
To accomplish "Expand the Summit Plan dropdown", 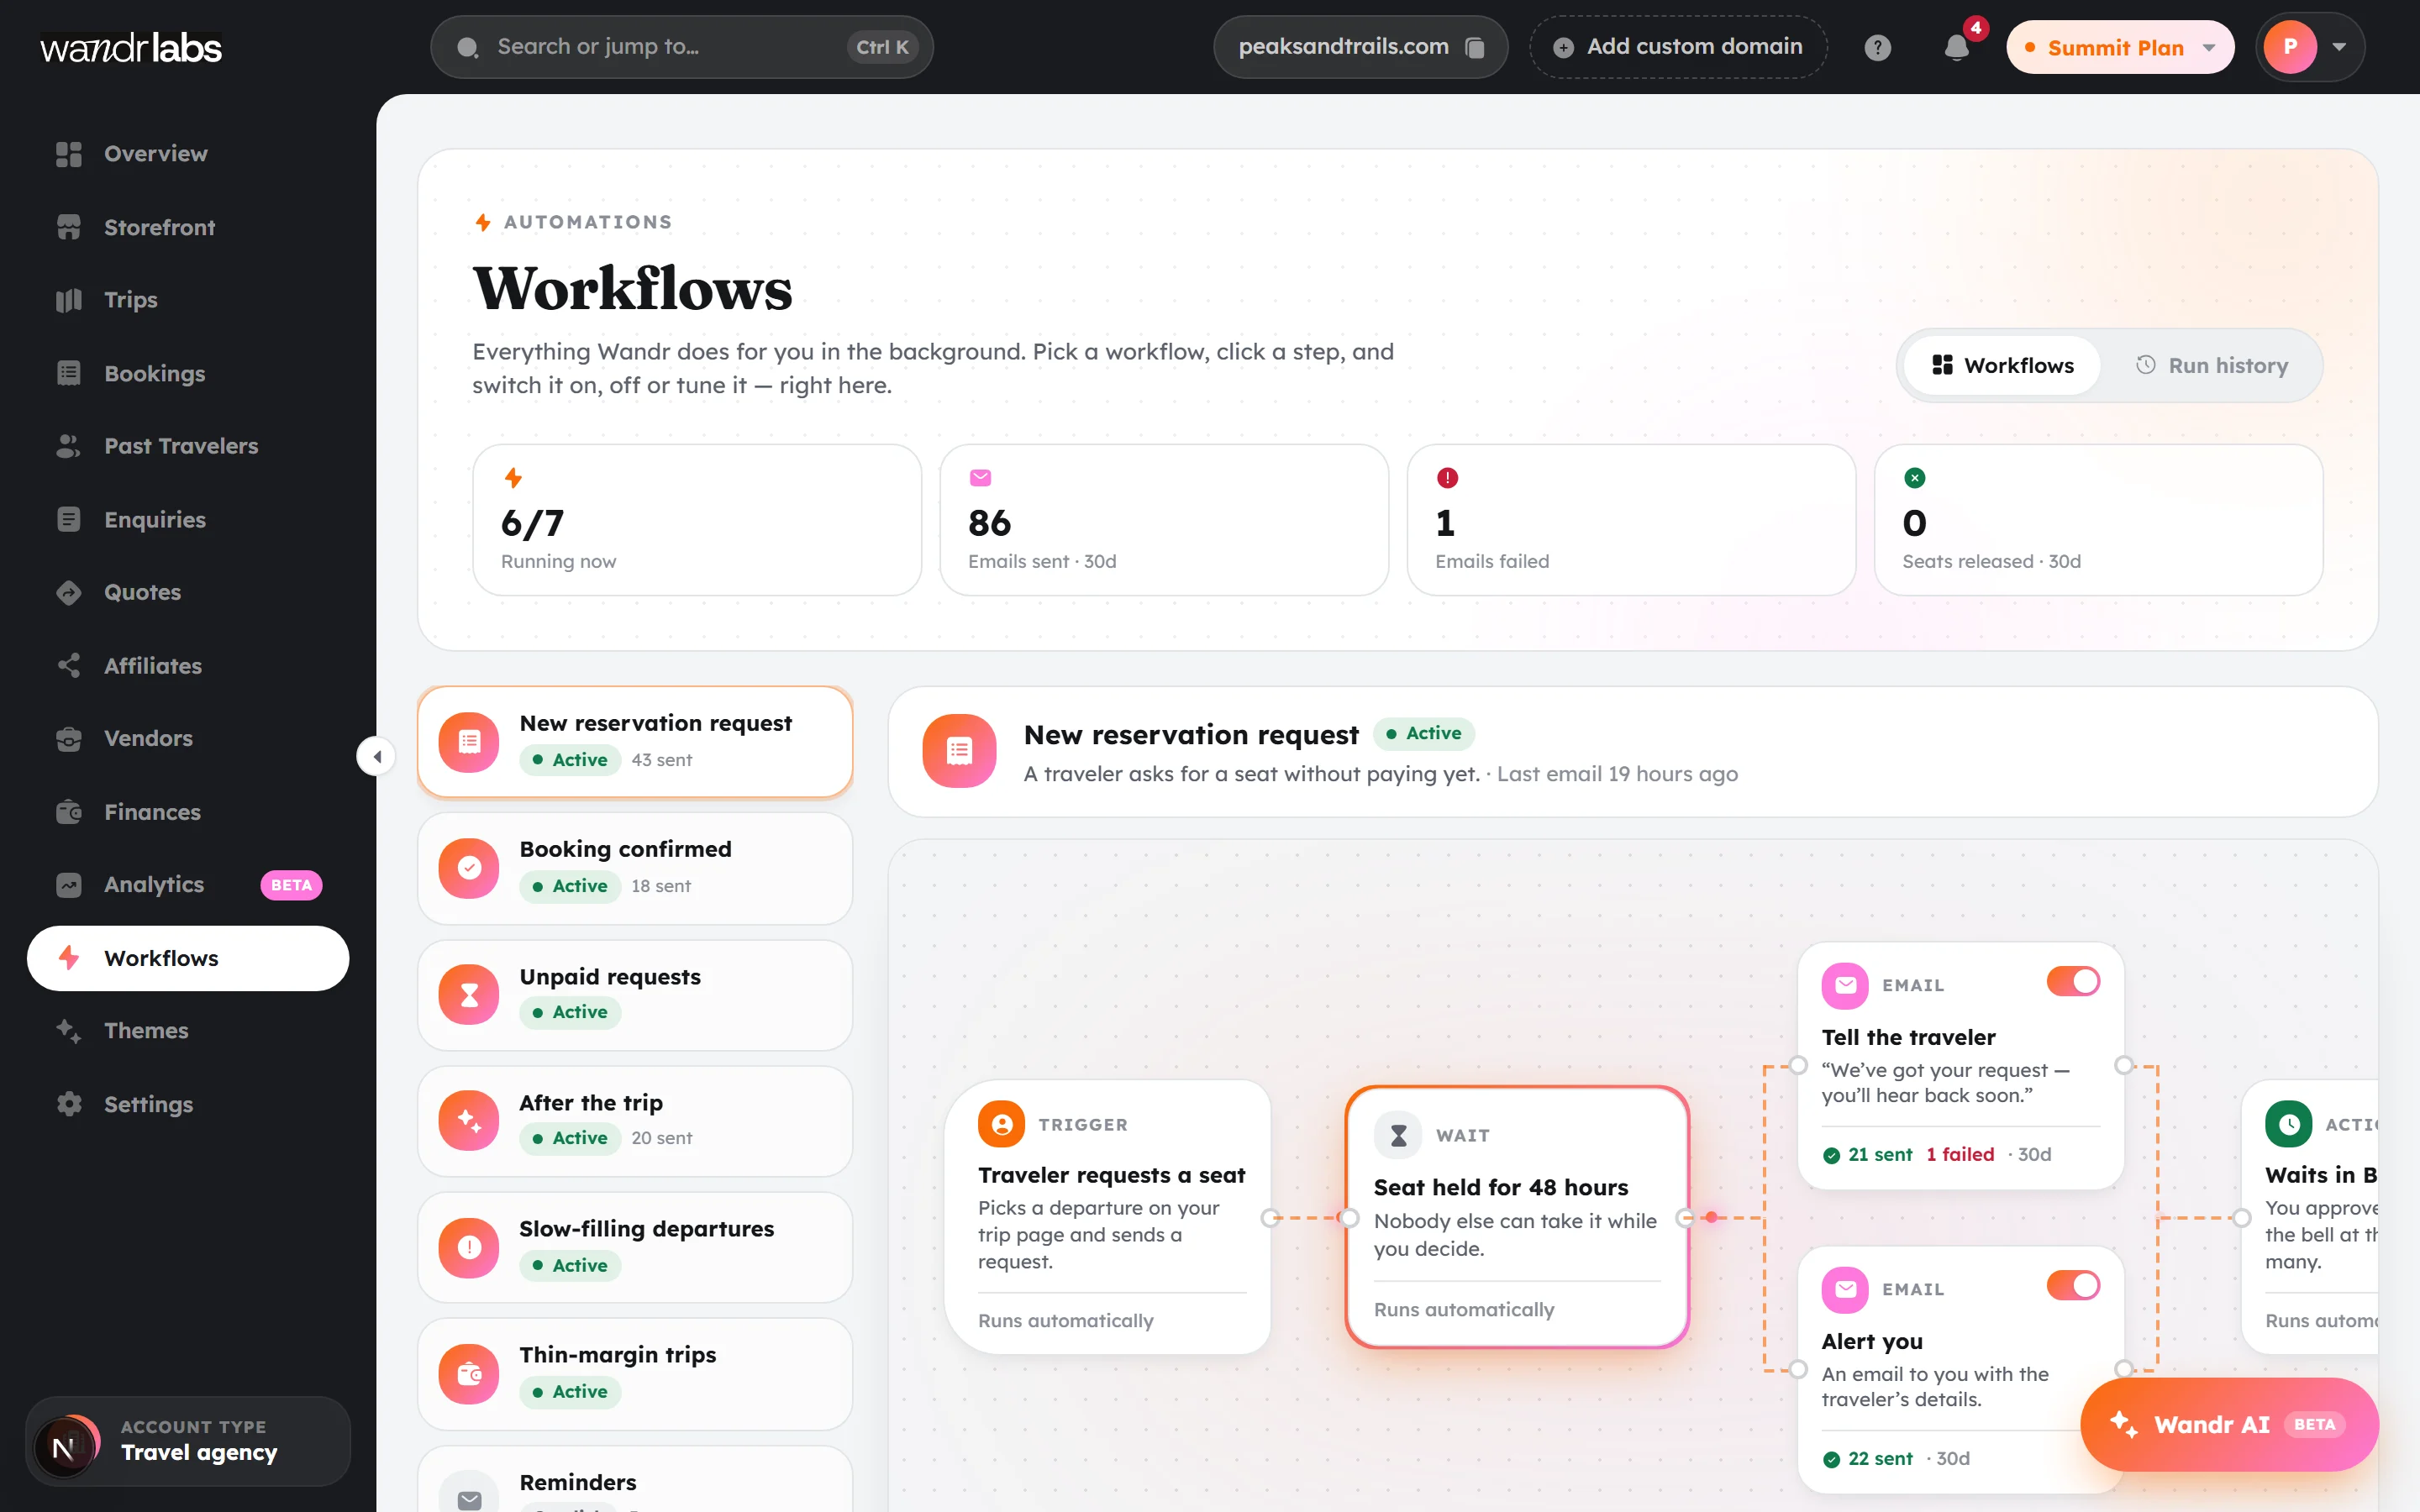I will [2119, 47].
